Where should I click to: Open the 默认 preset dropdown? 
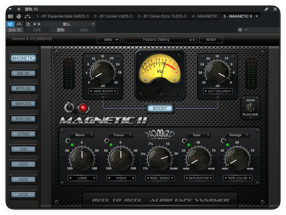69,24
